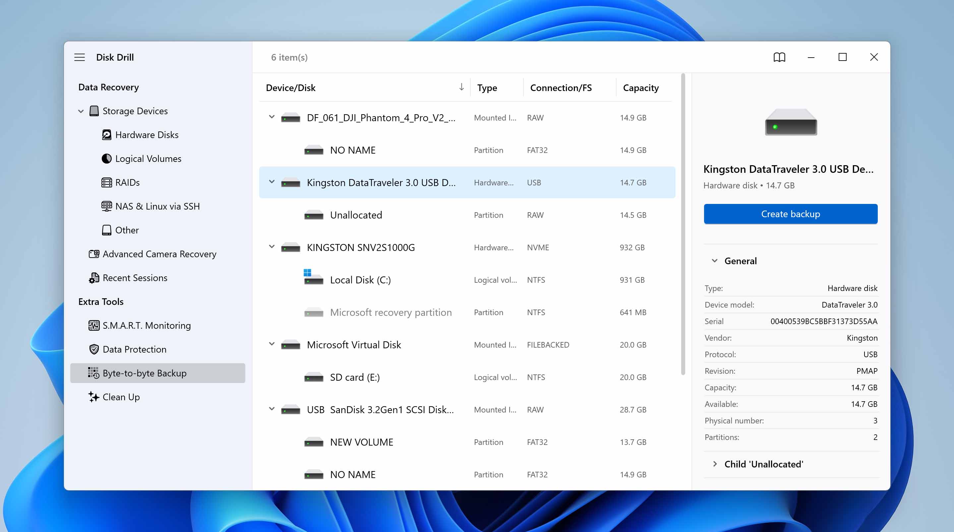Image resolution: width=954 pixels, height=532 pixels.
Task: Select the Local Disk (C:) row
Action: click(x=467, y=280)
